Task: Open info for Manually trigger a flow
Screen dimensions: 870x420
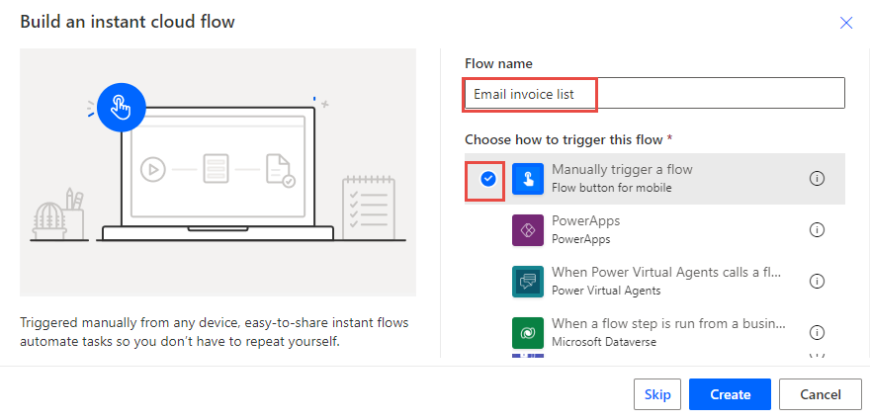Action: (x=817, y=179)
